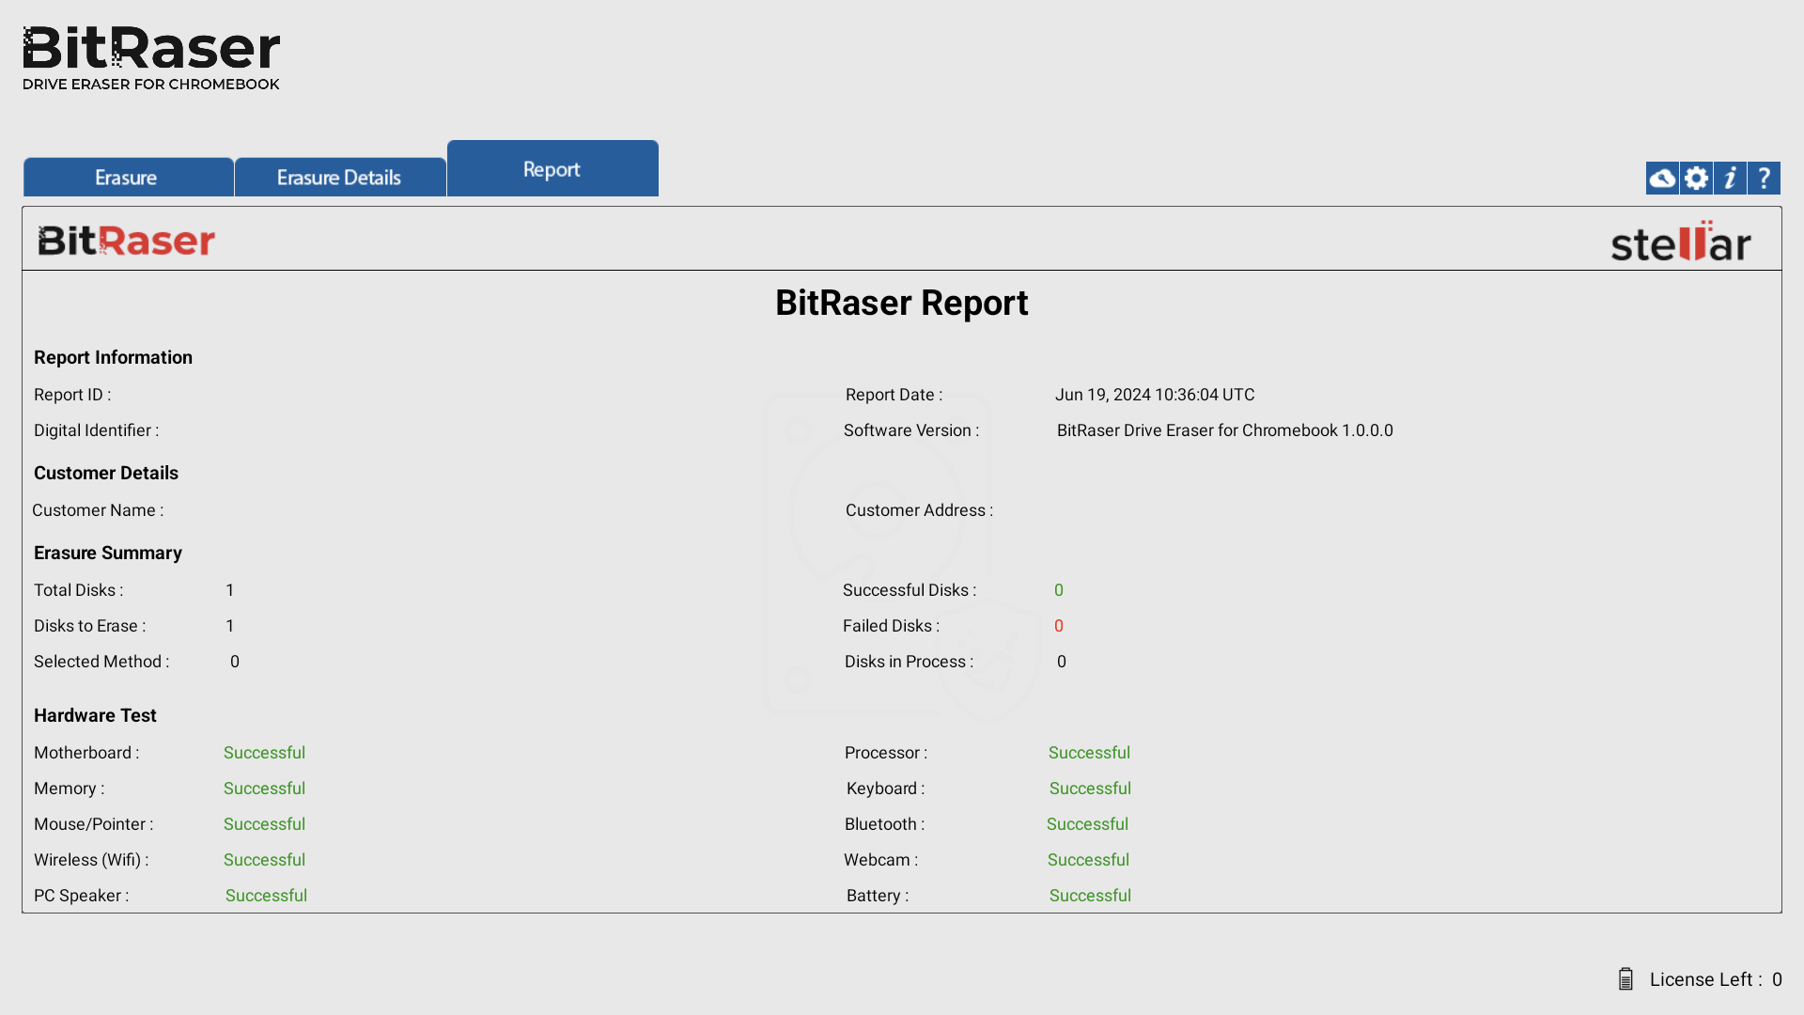Image resolution: width=1804 pixels, height=1015 pixels.
Task: Open the cloud upload icon
Action: (1662, 178)
